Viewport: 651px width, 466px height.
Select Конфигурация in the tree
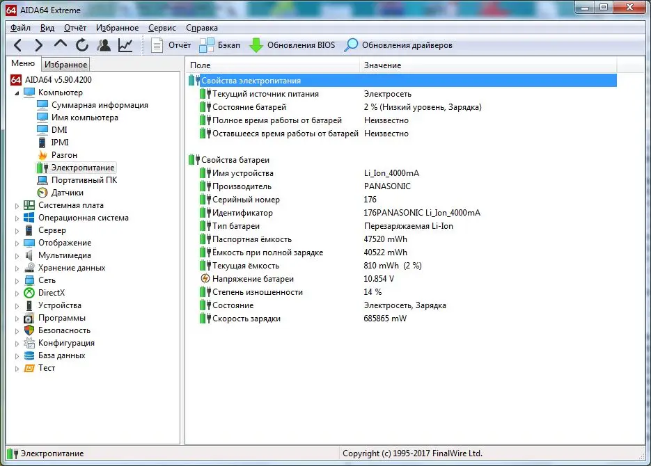[66, 343]
